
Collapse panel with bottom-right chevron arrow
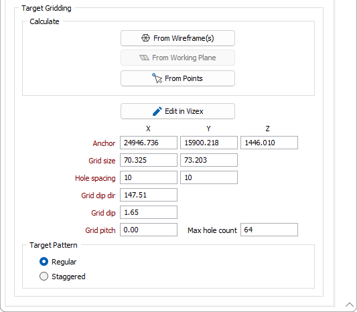coord(350,305)
